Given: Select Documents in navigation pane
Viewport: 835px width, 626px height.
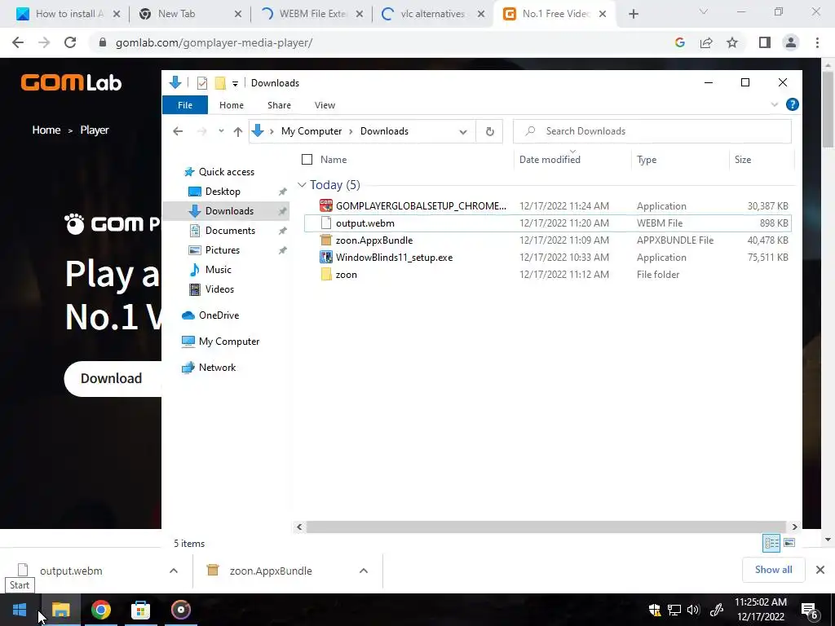Looking at the screenshot, I should 230,231.
